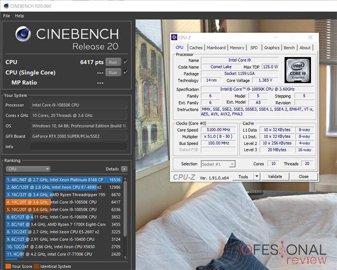Expand the Tools dropdown arrow in CPU-Z
This screenshot has height=270, width=337.
[x=257, y=176]
